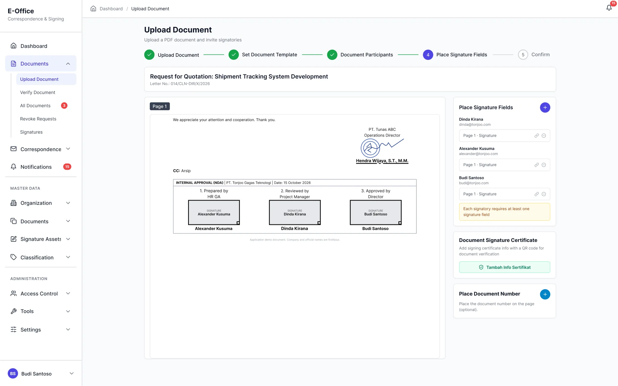Add a new signature field with plus button
618x386 pixels.
545,107
